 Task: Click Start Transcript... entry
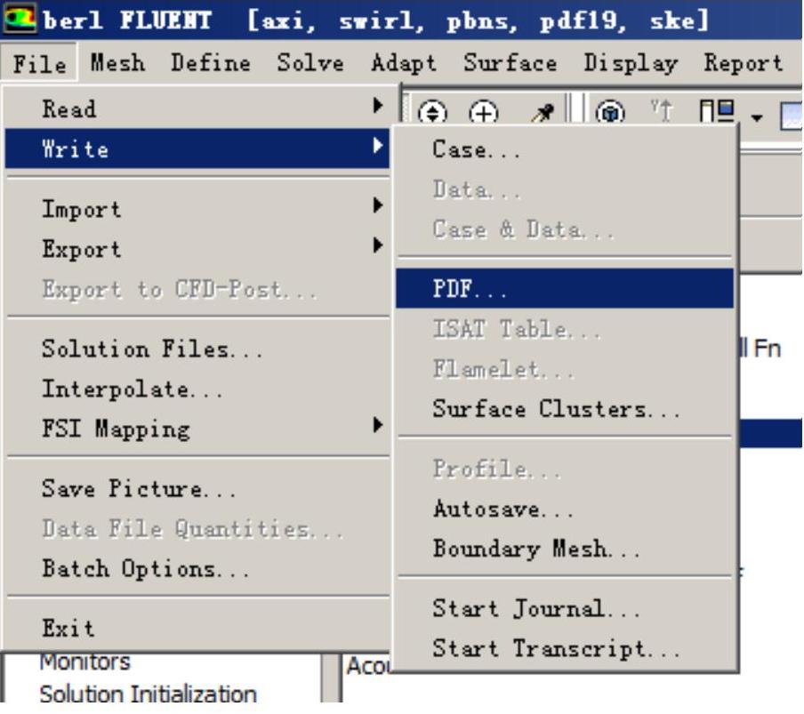(565, 648)
